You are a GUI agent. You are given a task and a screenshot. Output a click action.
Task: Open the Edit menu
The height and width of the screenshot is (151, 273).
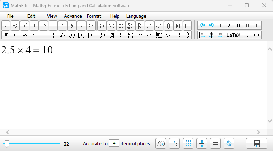point(31,16)
